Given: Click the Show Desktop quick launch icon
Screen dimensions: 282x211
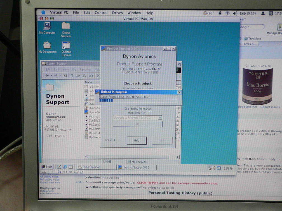Looking at the screenshot, I should click(59, 167).
